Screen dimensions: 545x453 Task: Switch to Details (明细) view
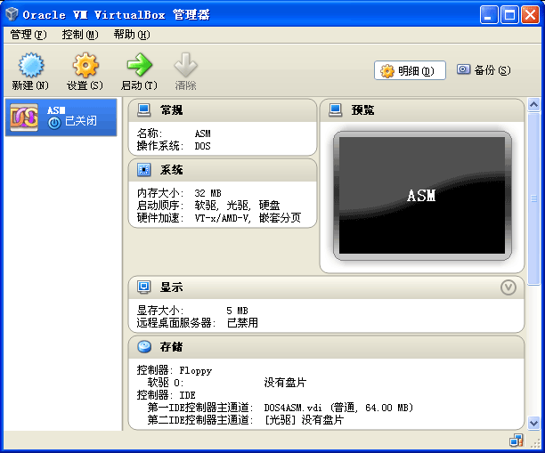(410, 70)
